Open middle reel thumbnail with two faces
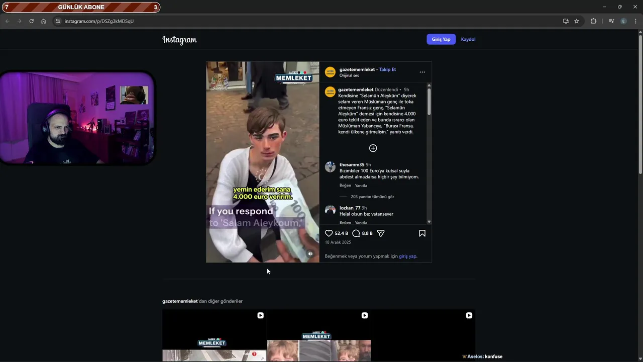Screen dimensions: 643x362 318,335
